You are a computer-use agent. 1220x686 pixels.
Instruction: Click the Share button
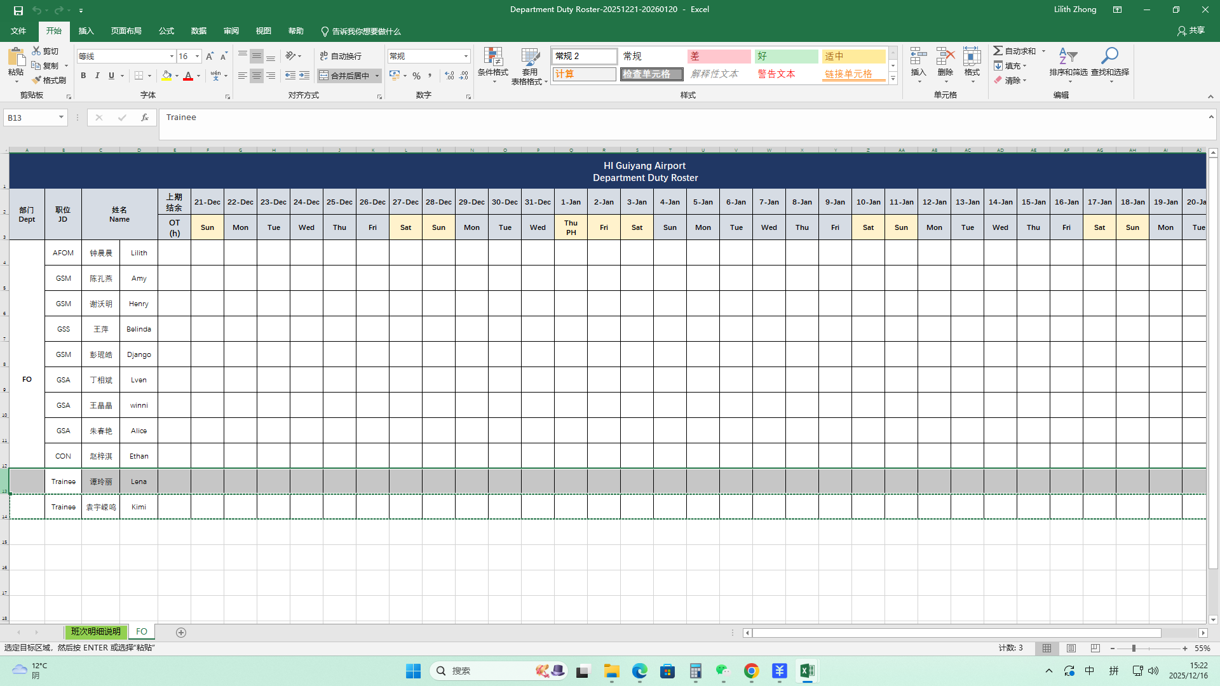[x=1191, y=30]
